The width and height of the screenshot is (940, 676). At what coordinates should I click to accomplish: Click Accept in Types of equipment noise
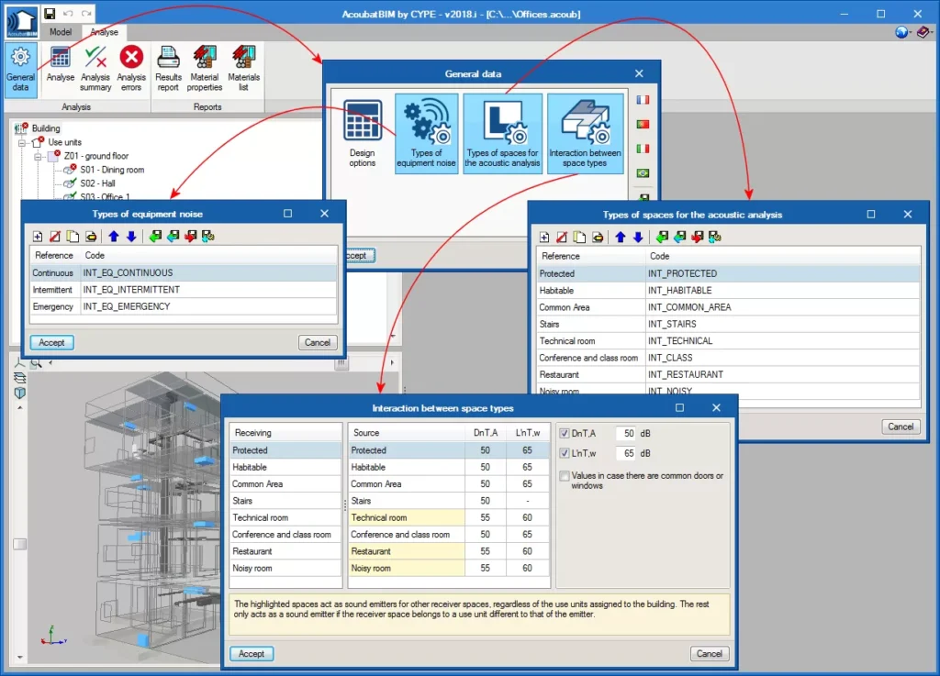point(51,342)
